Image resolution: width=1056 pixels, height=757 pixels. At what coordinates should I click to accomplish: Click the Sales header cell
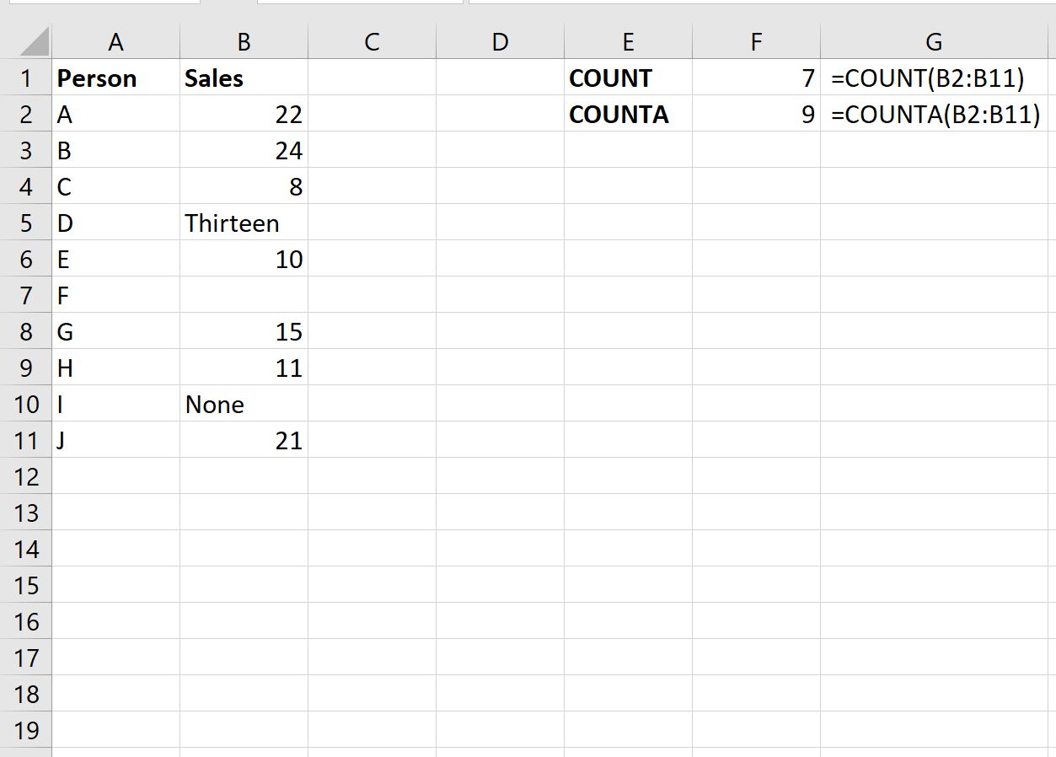244,78
